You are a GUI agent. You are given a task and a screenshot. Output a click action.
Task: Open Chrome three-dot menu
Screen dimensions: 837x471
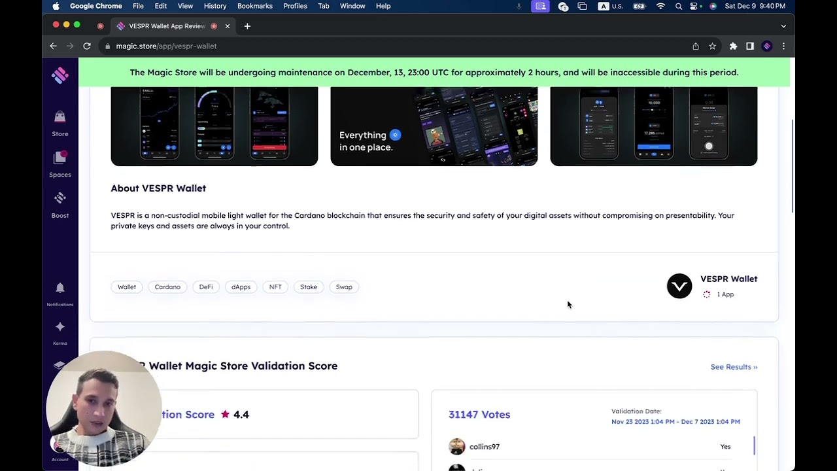click(783, 46)
